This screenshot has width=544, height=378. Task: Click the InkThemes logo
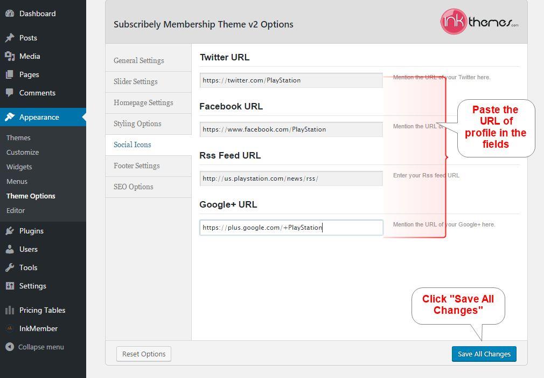pyautogui.click(x=479, y=22)
